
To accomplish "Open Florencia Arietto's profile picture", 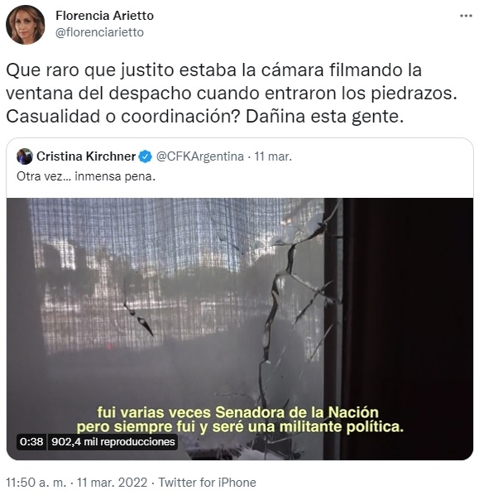I will 26,25.
